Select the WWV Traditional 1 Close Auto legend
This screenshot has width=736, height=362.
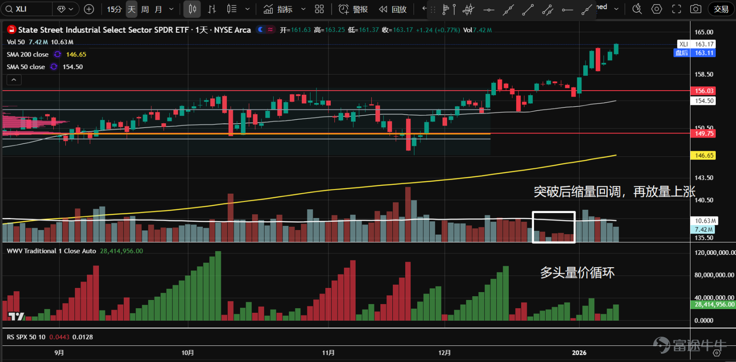point(52,251)
